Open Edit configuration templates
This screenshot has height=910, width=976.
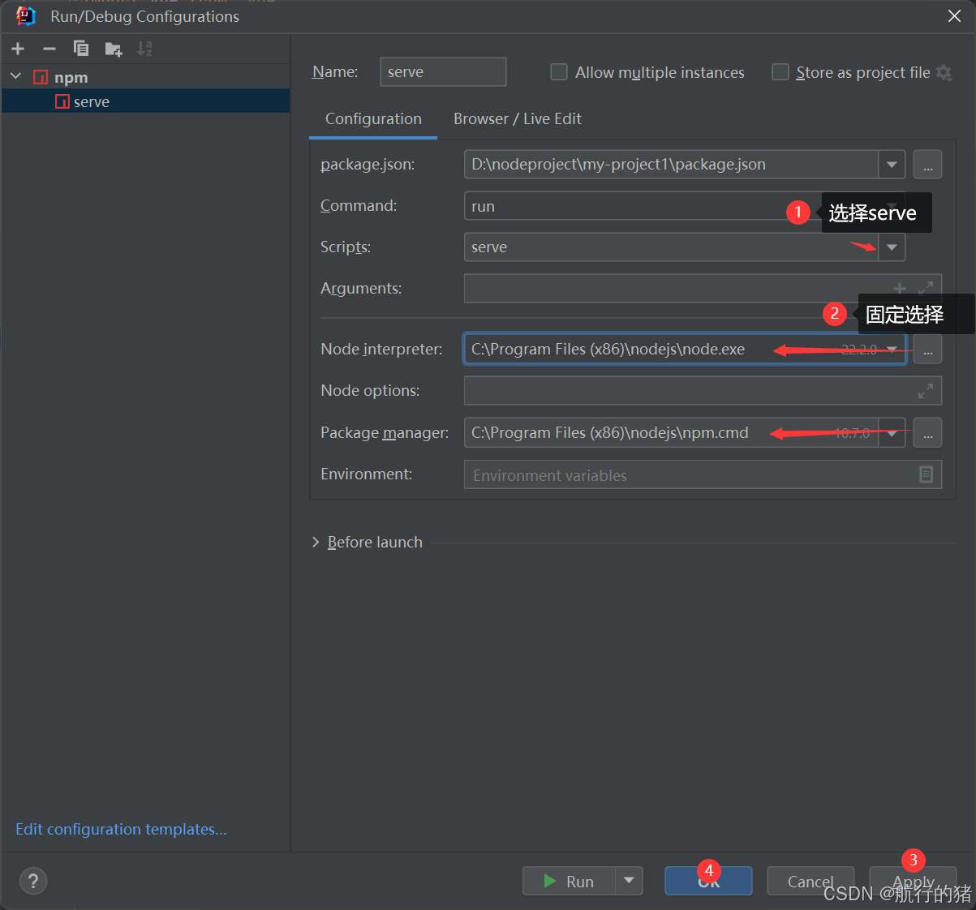tap(120, 829)
